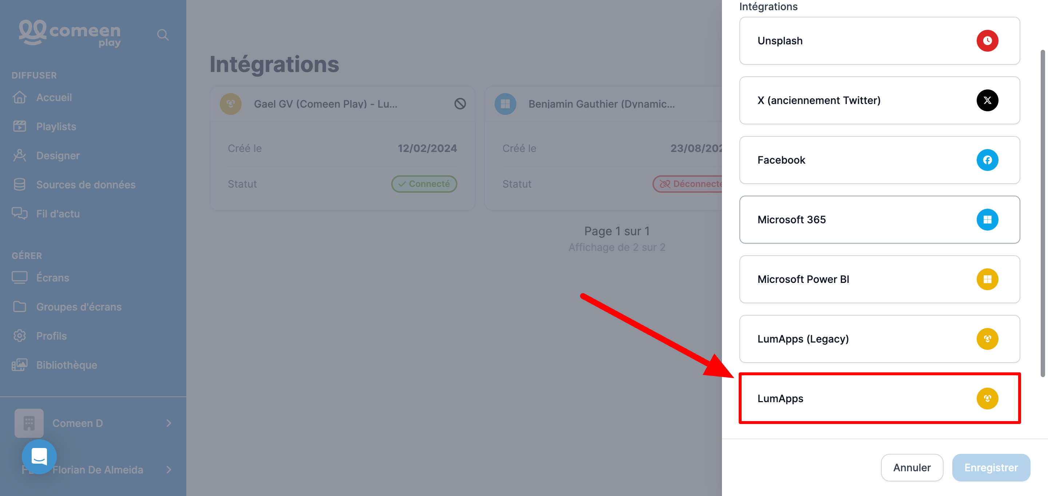Click the Benjamin Gauthier (Dynamic... card title

[x=601, y=104]
